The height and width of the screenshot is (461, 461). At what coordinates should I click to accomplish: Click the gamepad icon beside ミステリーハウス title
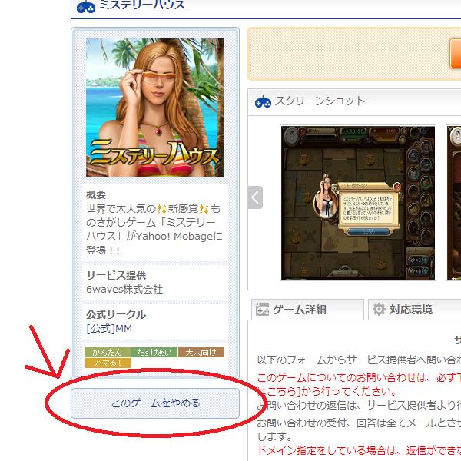pos(86,6)
